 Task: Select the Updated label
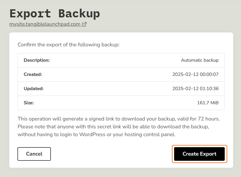pos(34,89)
